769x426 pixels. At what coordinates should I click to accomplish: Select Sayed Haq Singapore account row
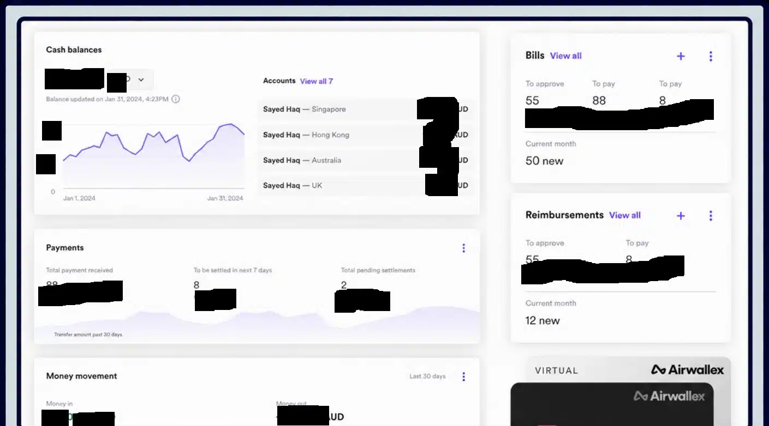tap(366, 109)
